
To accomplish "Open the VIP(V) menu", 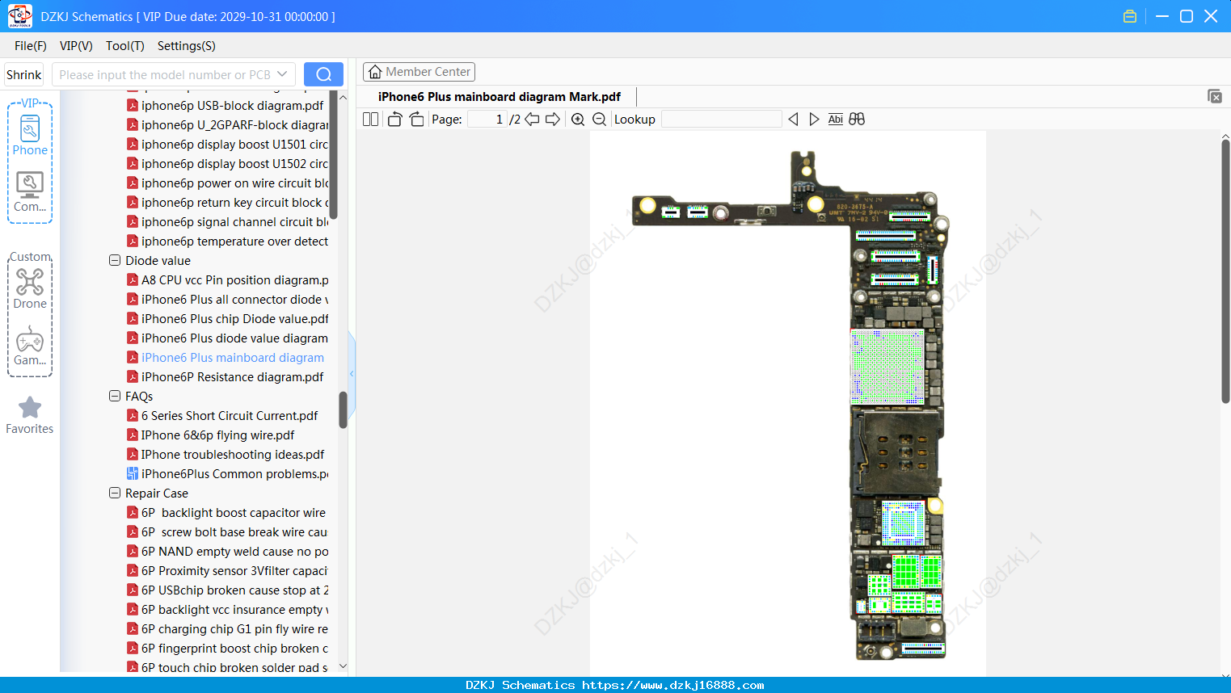I will 76,46.
